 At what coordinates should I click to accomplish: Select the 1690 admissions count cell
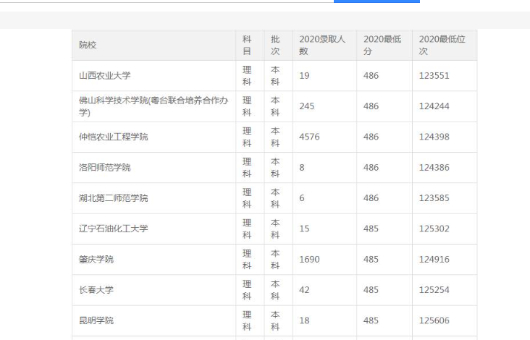[x=309, y=259]
